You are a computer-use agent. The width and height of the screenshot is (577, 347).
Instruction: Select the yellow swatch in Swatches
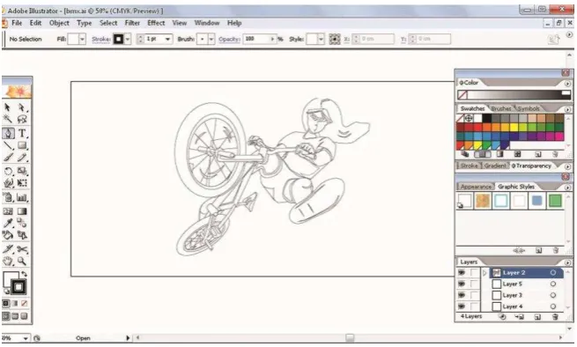click(x=514, y=128)
